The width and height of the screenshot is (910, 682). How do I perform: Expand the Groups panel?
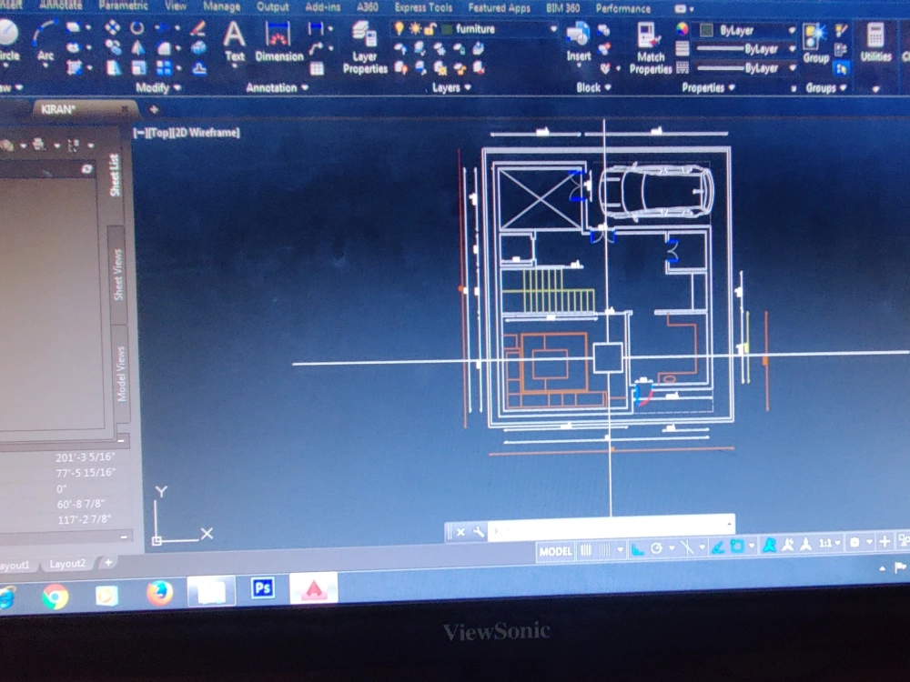click(826, 88)
